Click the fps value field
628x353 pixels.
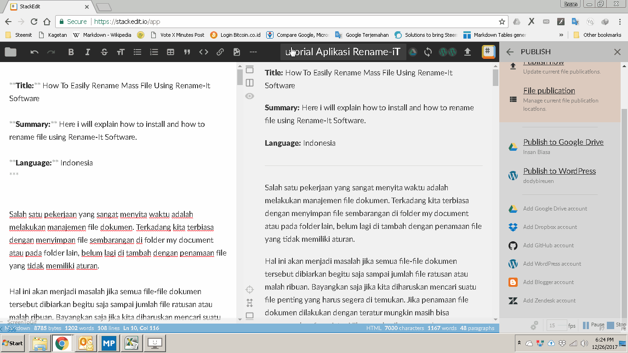pos(556,325)
